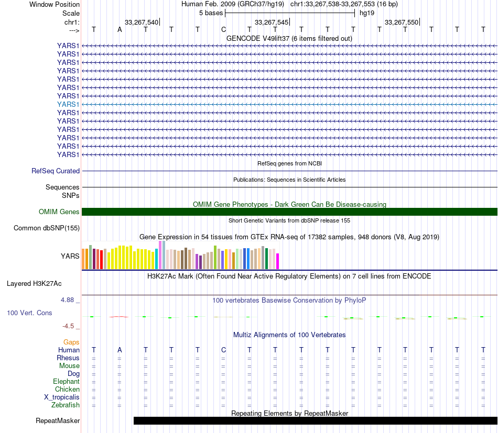
Task: Open the Repeating Elements by RepeatMasker title
Action: tap(289, 413)
